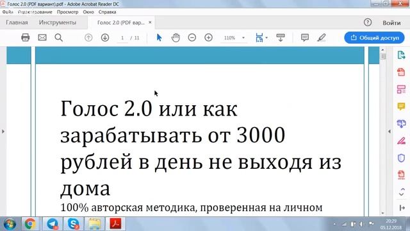
Task: Open File Explorer from taskbar
Action: tap(94, 224)
